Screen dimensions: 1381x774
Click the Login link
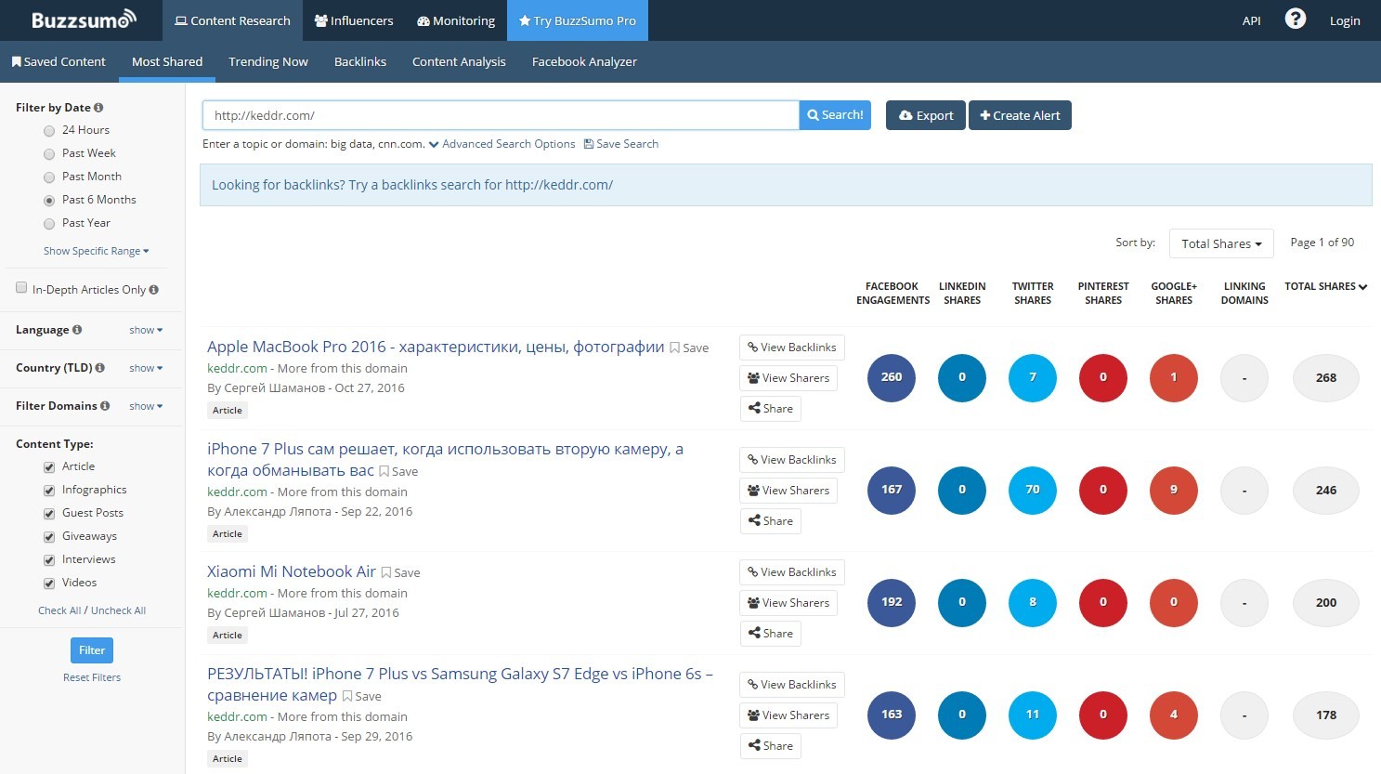(x=1345, y=20)
